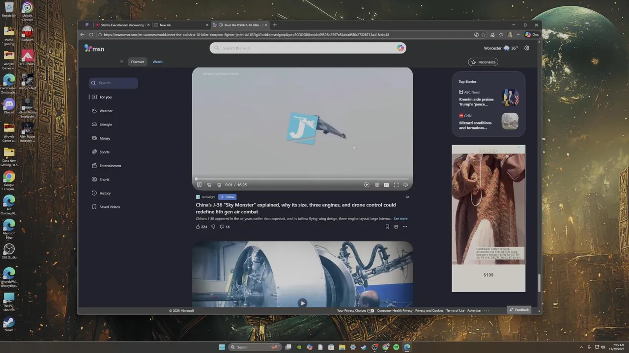
Task: Open Spotify from the taskbar
Action: pos(396,347)
